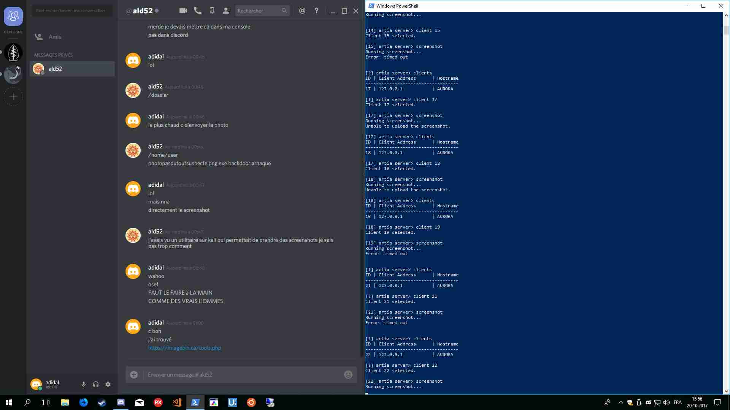Click the adidal avatar in user panel
Image resolution: width=730 pixels, height=410 pixels.
(x=36, y=384)
